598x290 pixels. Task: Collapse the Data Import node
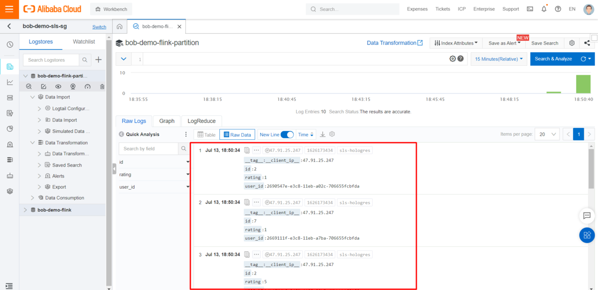coord(33,97)
